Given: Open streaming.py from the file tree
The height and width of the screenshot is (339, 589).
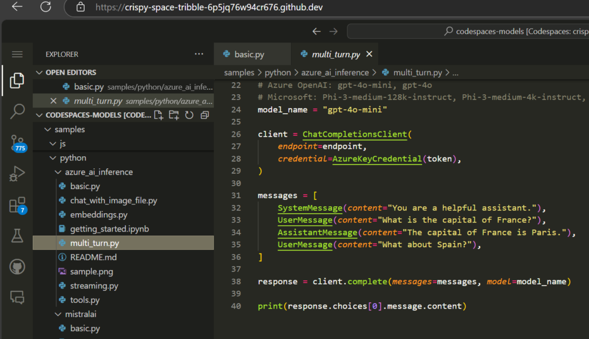Looking at the screenshot, I should (x=94, y=286).
